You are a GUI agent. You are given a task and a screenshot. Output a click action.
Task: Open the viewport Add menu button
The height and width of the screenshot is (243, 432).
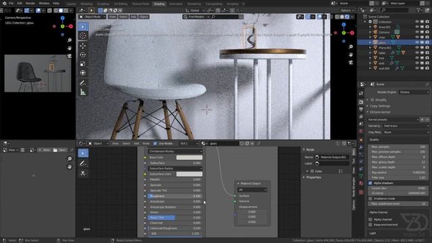(x=134, y=17)
